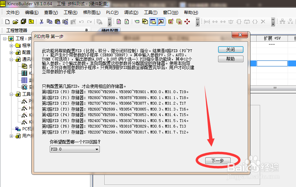Screen dimensions: 296x187
Task: Open the 查看(V) menu
Action: pyautogui.click(x=51, y=13)
